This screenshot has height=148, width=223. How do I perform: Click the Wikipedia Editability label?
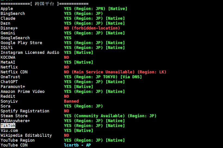pyautogui.click(x=26, y=135)
